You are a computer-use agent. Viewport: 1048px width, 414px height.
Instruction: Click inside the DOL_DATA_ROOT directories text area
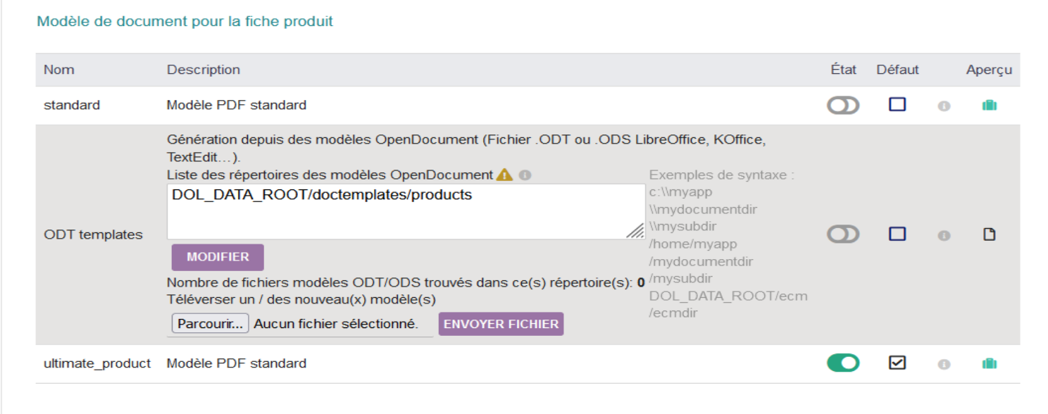406,211
